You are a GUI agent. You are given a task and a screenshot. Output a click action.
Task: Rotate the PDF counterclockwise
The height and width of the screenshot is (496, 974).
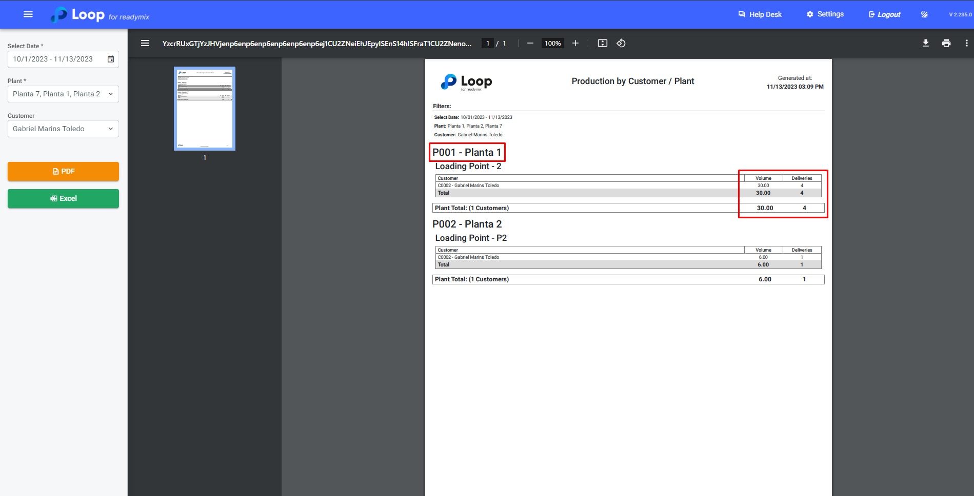[x=621, y=44]
